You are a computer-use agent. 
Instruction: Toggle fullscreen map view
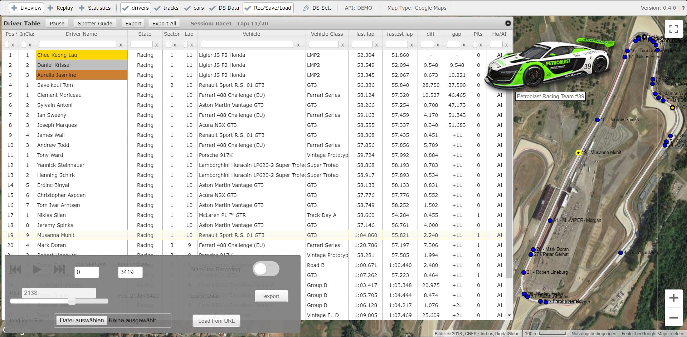point(673,29)
